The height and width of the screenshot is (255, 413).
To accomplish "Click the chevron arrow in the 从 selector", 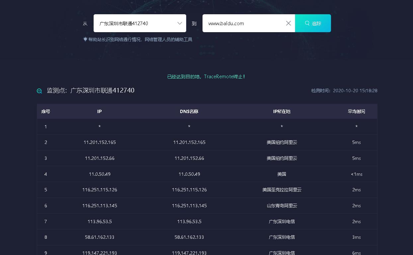I will 179,23.
